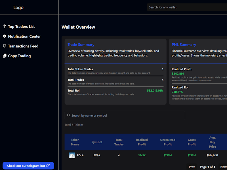The image size is (227, 170).
Task: Click the $343K realized profit cell
Action: pos(142,155)
